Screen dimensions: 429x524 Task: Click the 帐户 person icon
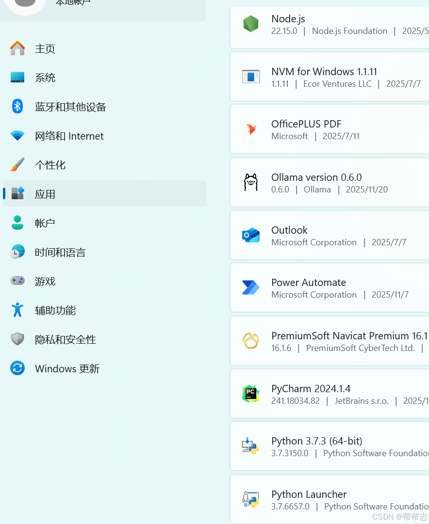click(x=17, y=222)
